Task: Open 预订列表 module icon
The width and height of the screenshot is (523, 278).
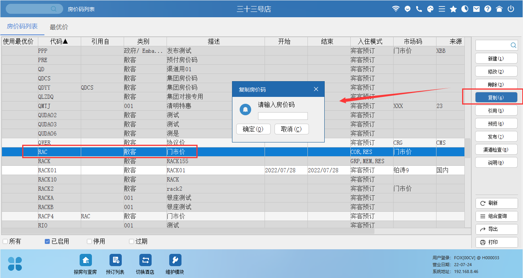Action: pyautogui.click(x=115, y=260)
